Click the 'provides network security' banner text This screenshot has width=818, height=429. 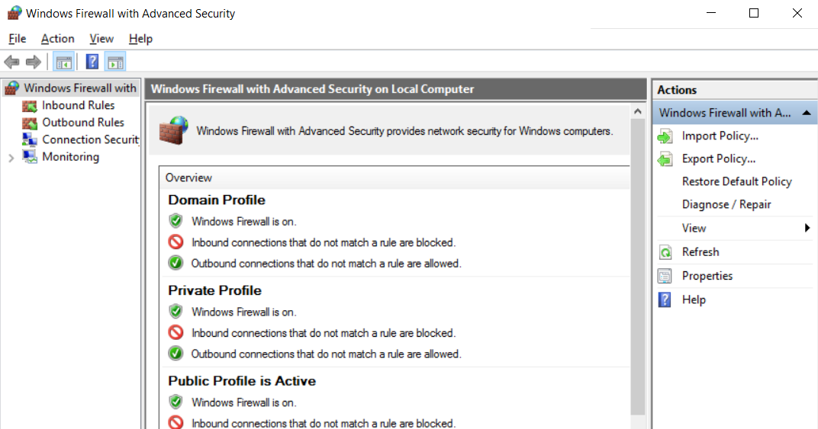tap(404, 131)
